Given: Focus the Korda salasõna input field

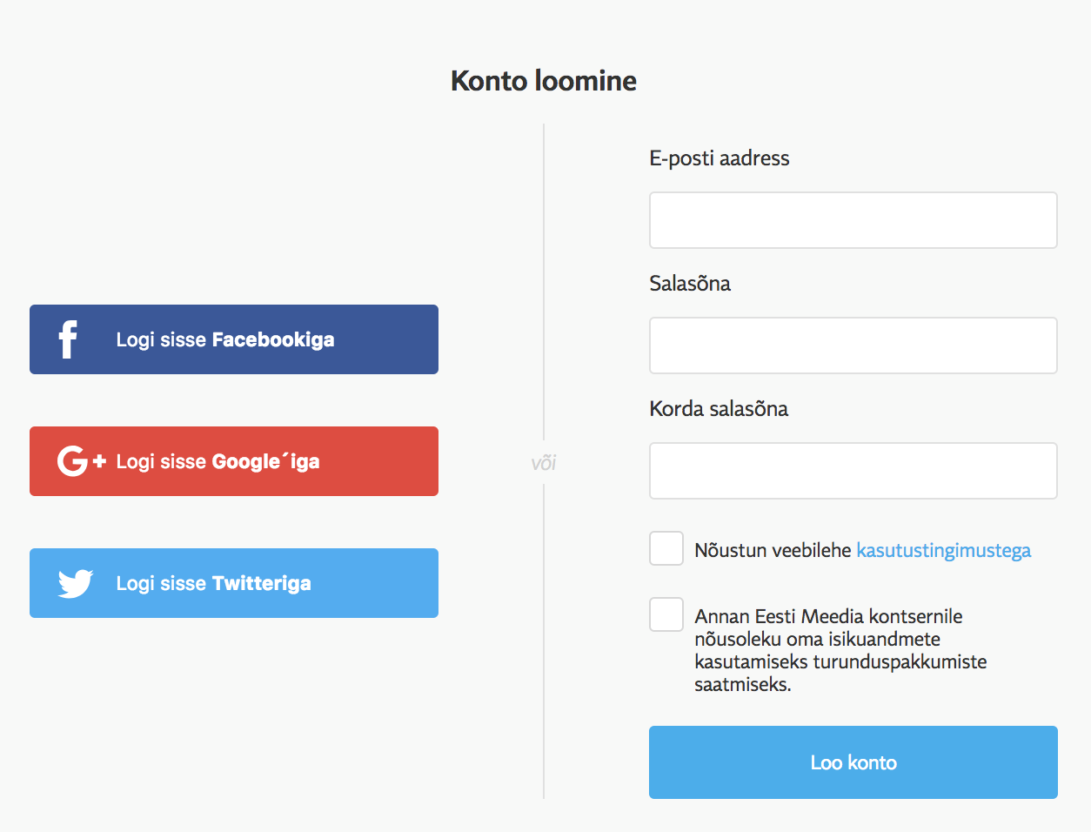Looking at the screenshot, I should pyautogui.click(x=853, y=471).
